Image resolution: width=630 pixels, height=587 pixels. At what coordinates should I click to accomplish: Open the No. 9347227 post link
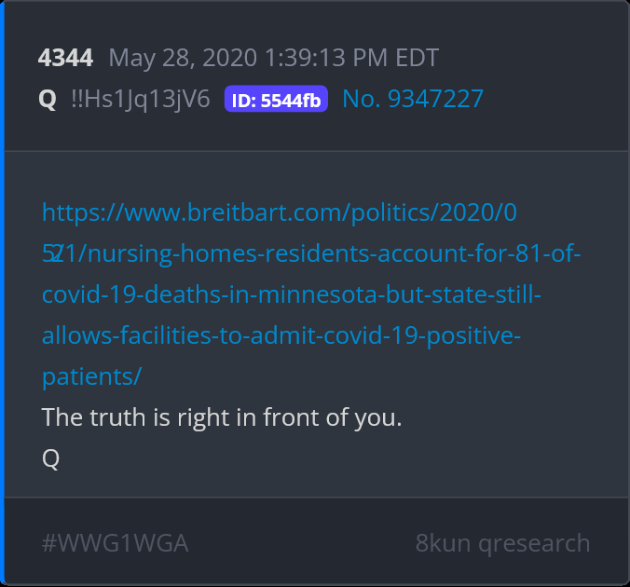(413, 99)
